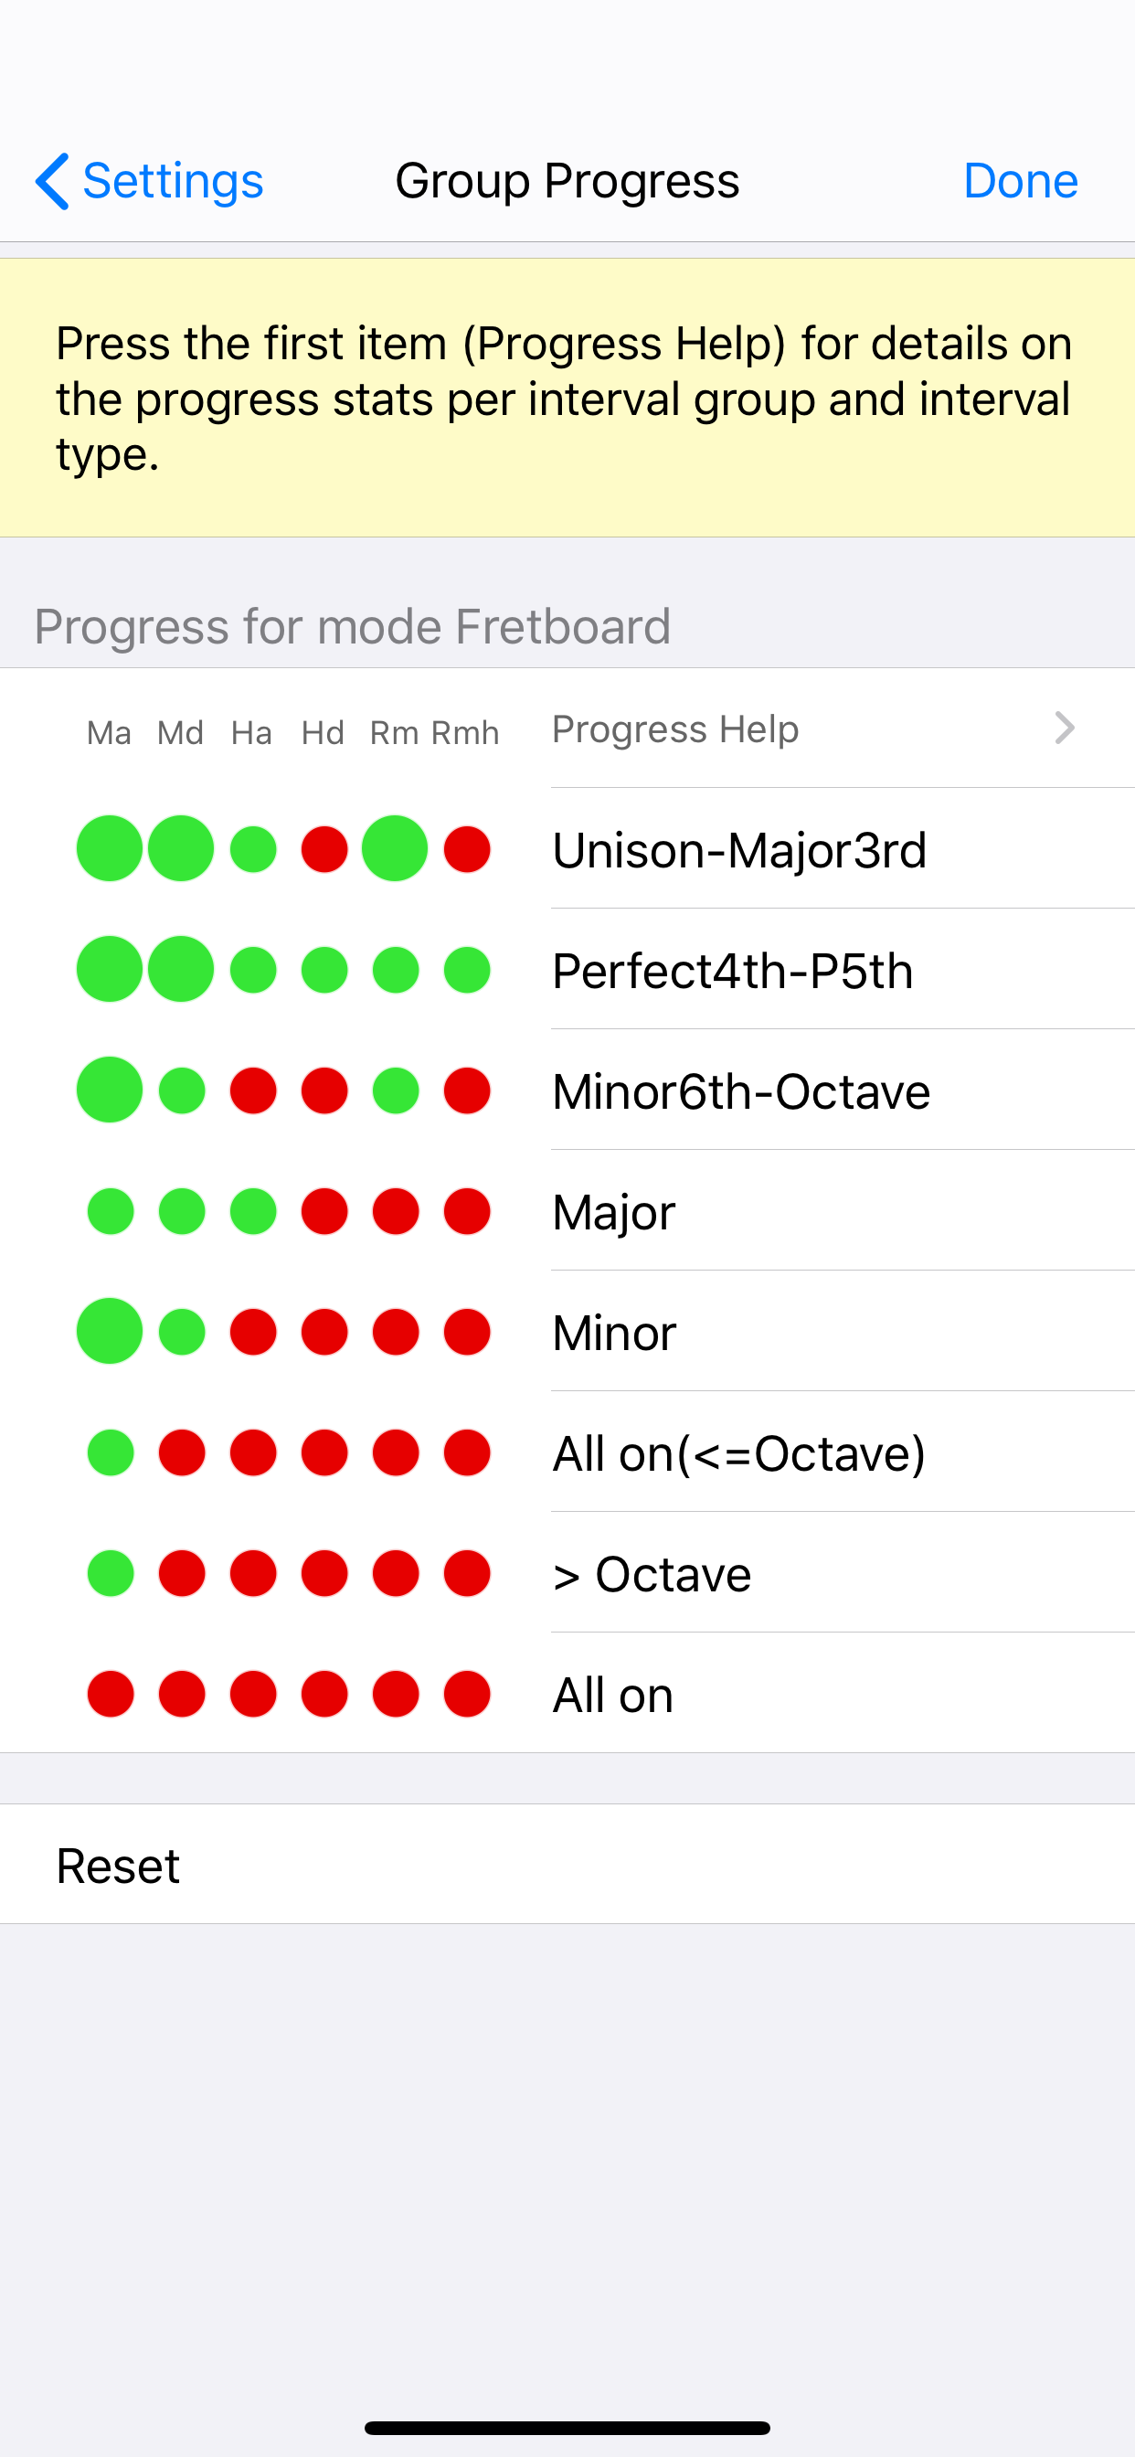Tap the red Hd dot in Unison-Major3rd row

[324, 848]
